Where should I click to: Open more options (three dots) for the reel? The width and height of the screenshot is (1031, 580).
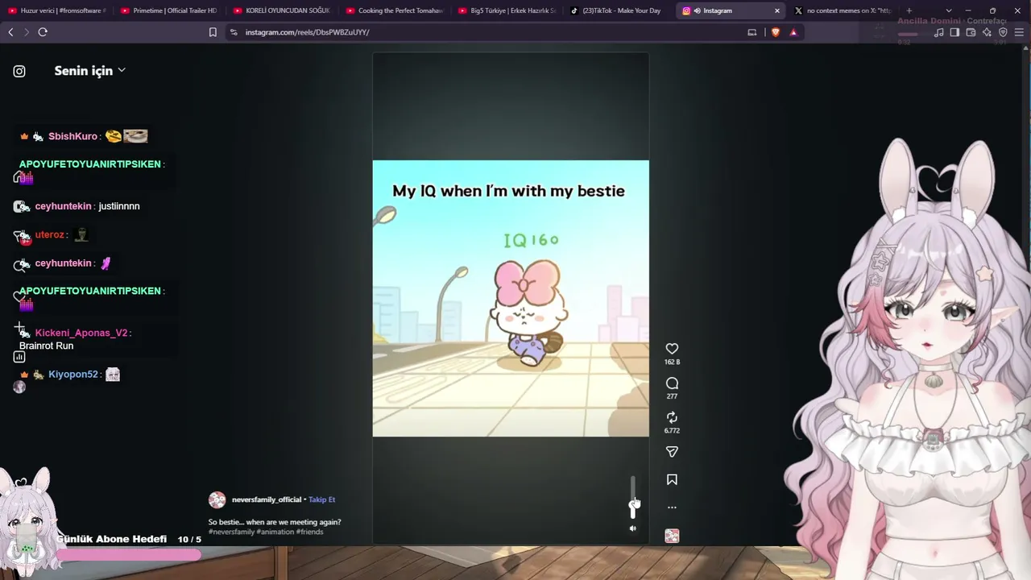point(672,507)
